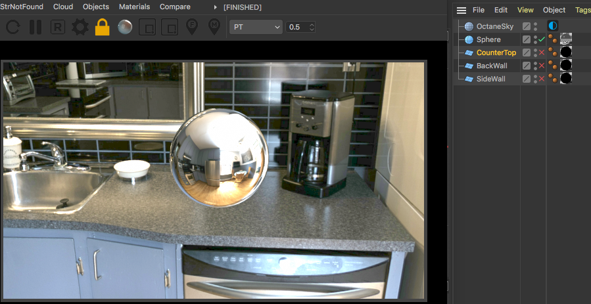Image resolution: width=591 pixels, height=304 pixels.
Task: Open Octane settings gear icon
Action: pos(80,27)
